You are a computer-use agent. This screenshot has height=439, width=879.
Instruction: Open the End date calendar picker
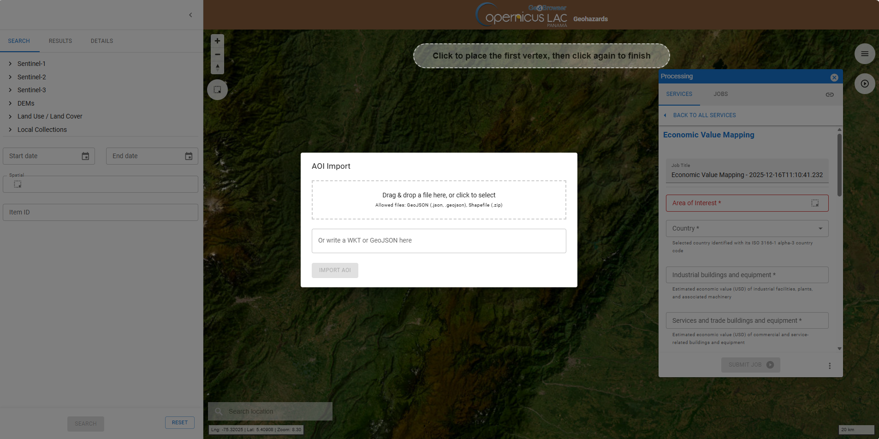click(189, 156)
